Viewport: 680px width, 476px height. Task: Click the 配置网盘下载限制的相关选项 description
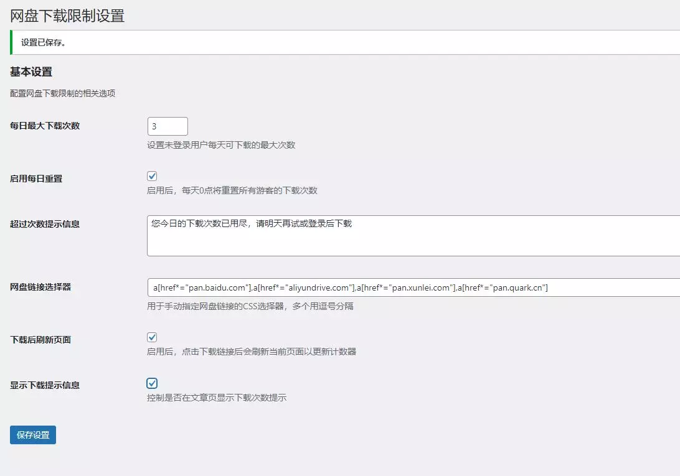[x=62, y=94]
